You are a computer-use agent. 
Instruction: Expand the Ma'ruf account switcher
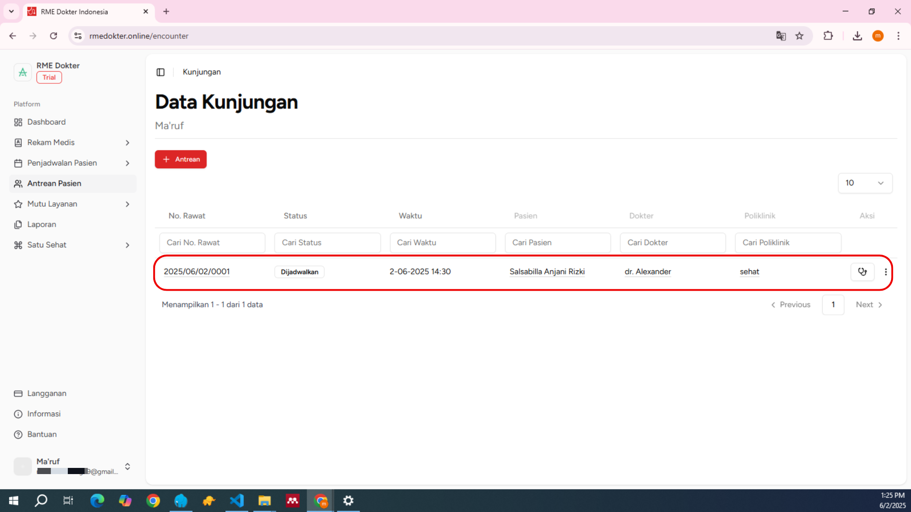[x=127, y=466]
